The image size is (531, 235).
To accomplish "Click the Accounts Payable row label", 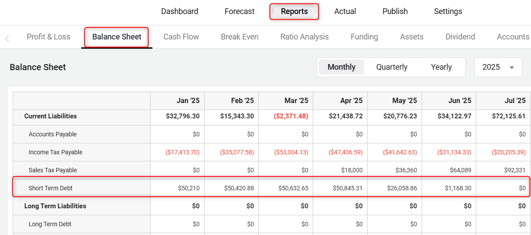I will pos(53,134).
